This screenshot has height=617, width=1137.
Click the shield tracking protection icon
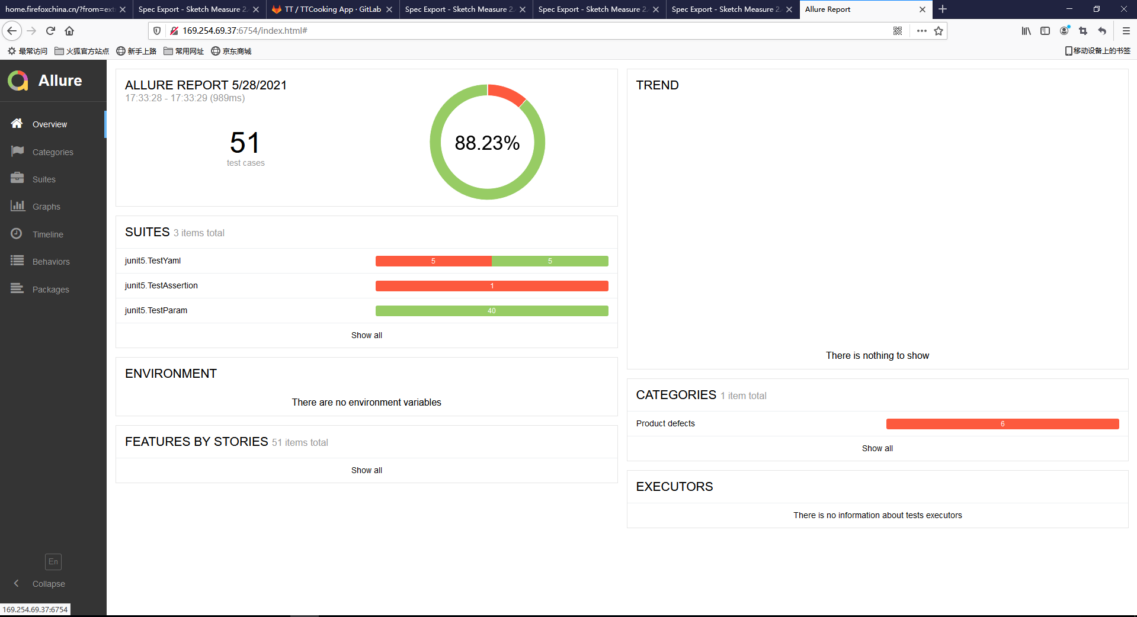click(x=157, y=31)
